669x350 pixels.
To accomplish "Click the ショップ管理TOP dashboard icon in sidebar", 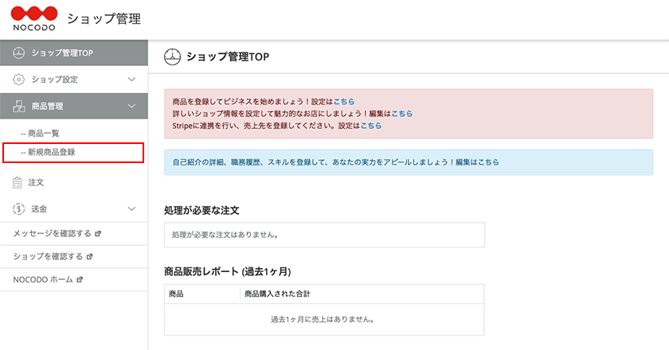I will 18,52.
